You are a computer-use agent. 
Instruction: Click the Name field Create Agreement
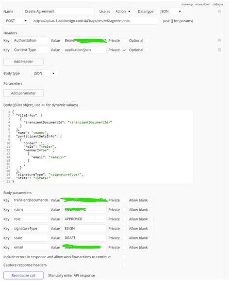58,12
